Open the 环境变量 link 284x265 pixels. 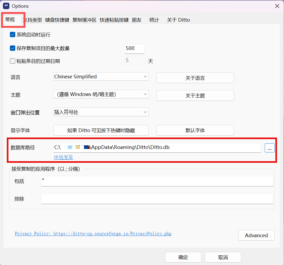(63, 157)
